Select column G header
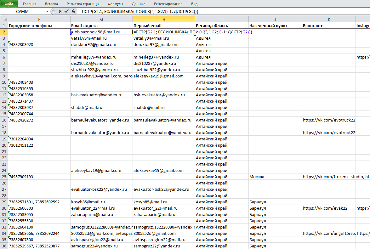The width and height of the screenshot is (370, 249). click(101, 19)
